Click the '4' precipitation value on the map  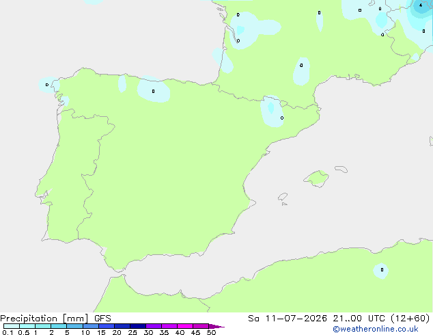point(421,5)
